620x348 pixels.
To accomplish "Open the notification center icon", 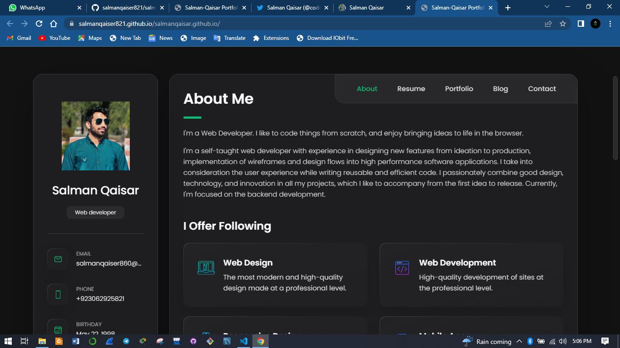I will pos(605,341).
